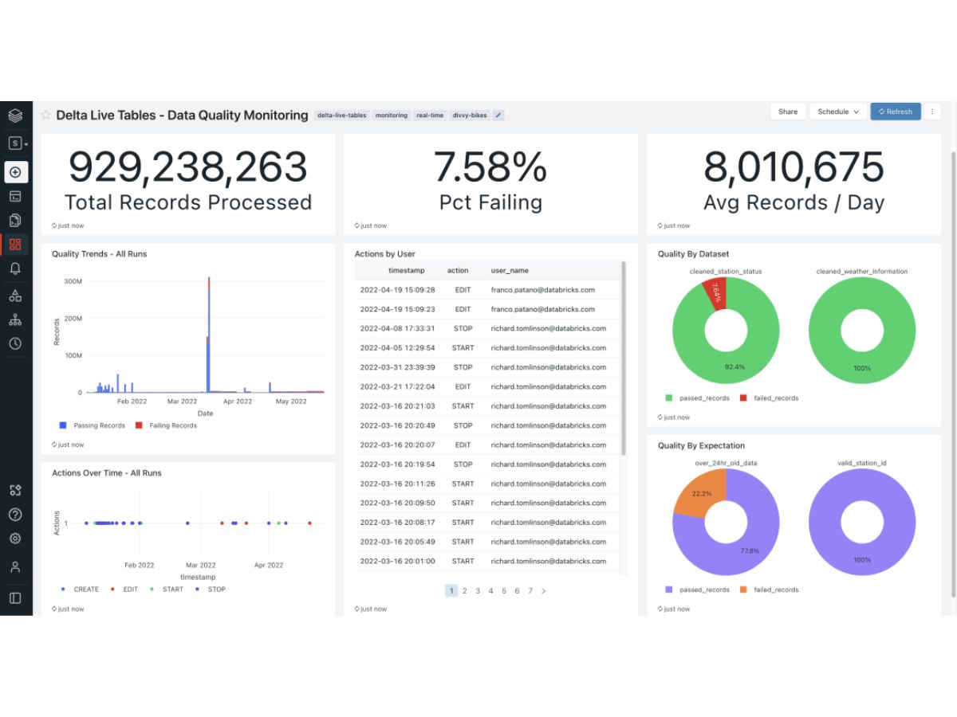957x717 pixels.
Task: Go to page 3 of Actions table
Action: (x=478, y=590)
